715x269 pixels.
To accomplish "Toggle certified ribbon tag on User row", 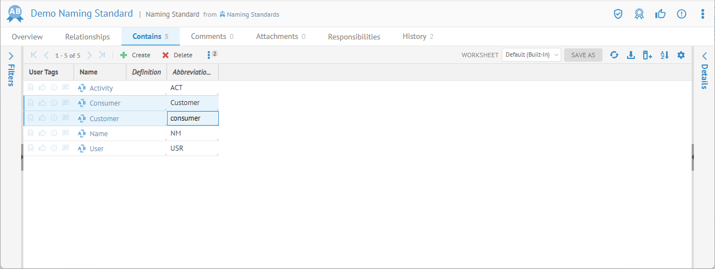I will point(31,148).
